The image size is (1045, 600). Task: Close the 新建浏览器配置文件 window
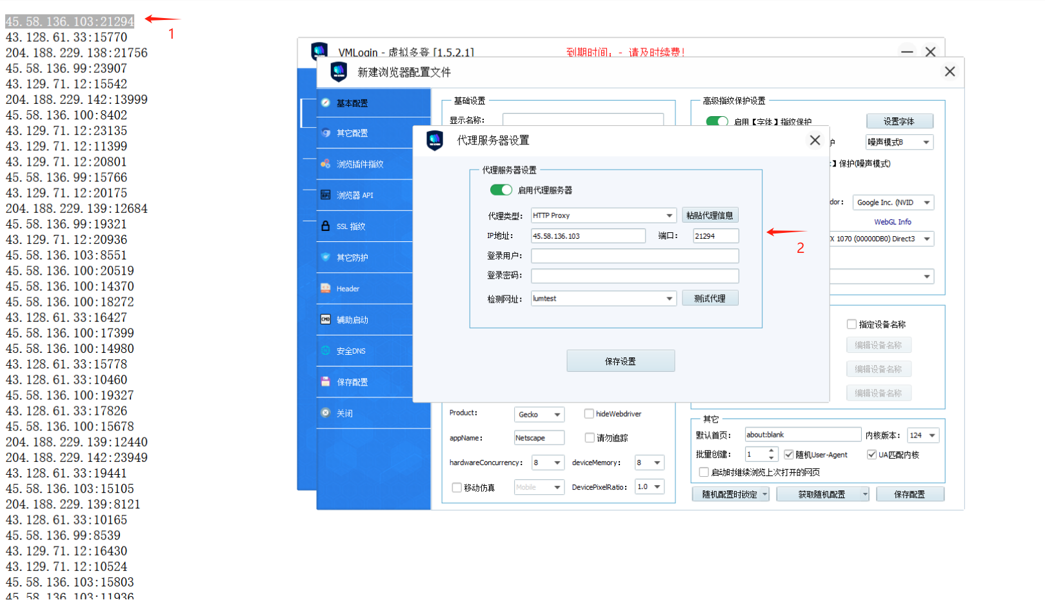click(x=950, y=72)
